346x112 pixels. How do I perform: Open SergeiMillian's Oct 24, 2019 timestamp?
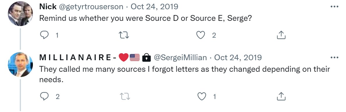(238, 58)
